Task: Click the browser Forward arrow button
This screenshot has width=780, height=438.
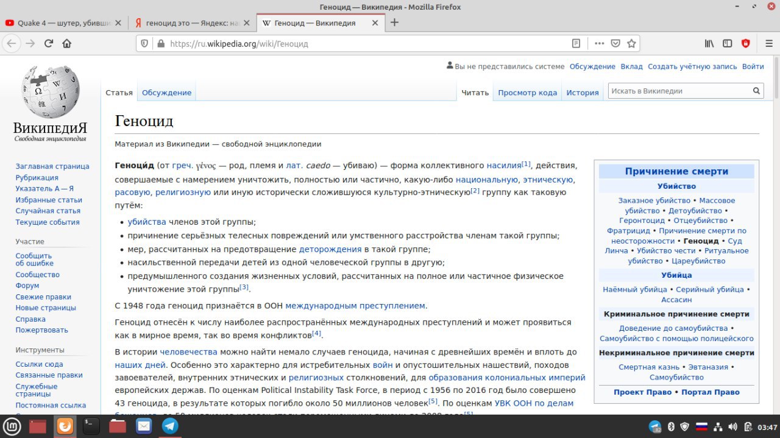Action: (30, 43)
